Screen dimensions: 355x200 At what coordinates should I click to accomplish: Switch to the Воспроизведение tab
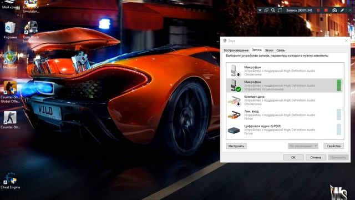coord(236,50)
